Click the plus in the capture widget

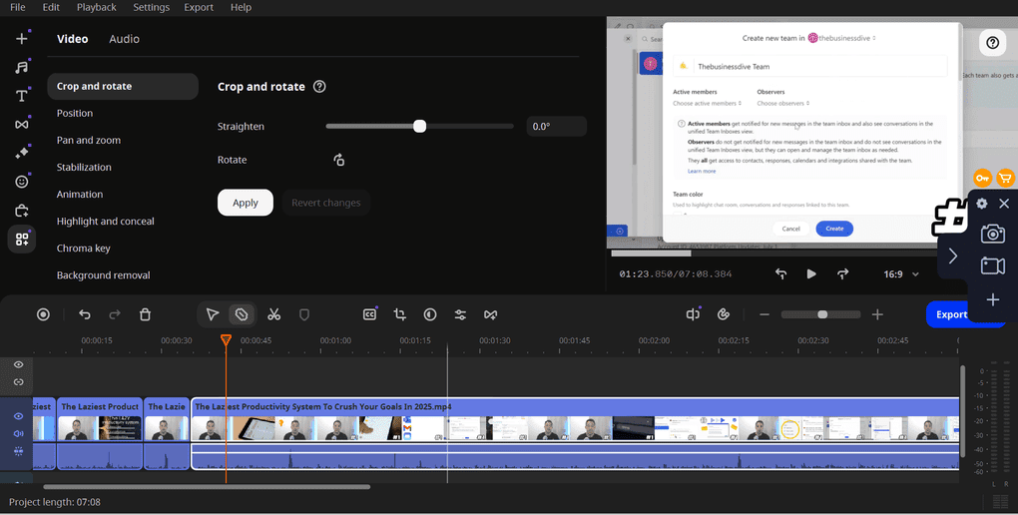click(993, 299)
